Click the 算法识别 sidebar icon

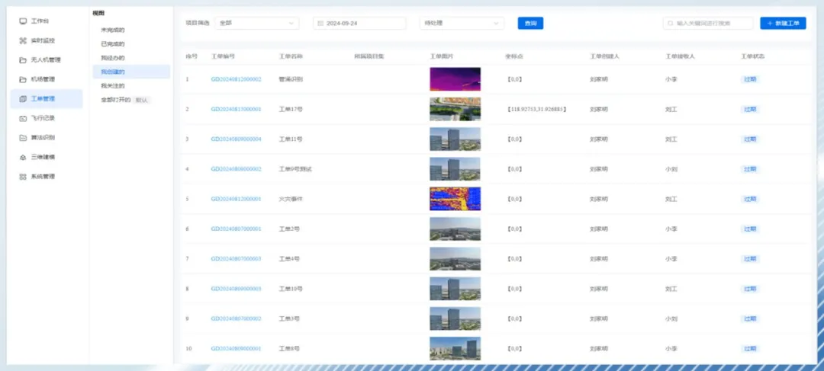[23, 138]
